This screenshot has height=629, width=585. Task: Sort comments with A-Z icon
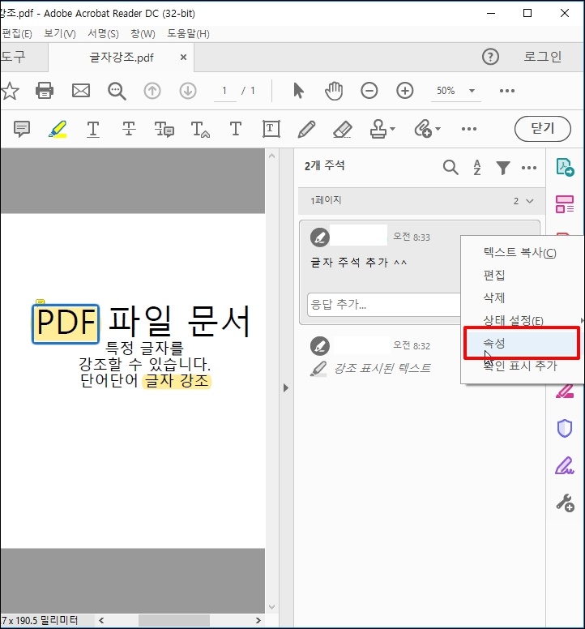pyautogui.click(x=476, y=167)
